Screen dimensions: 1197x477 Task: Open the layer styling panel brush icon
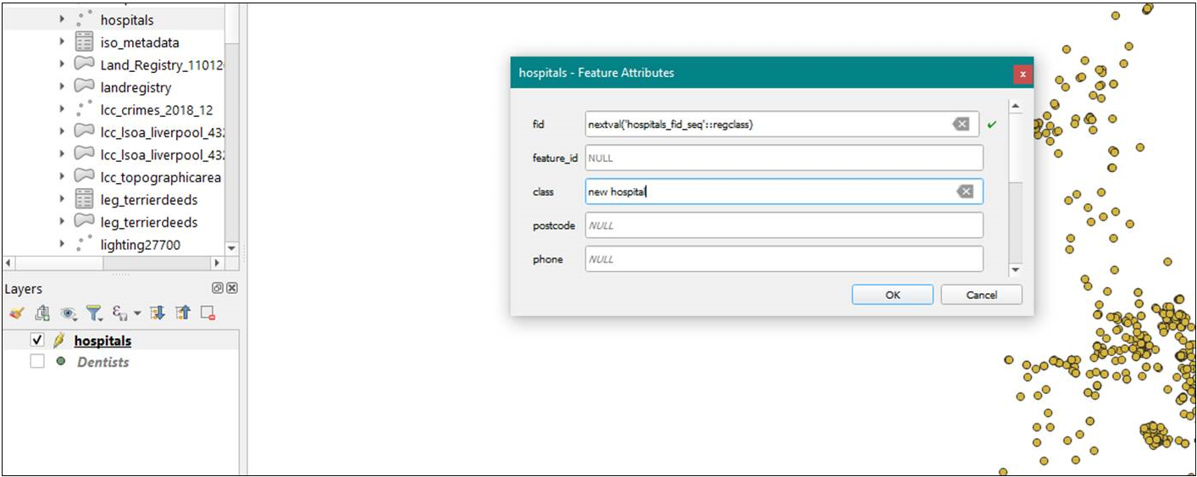pyautogui.click(x=16, y=313)
